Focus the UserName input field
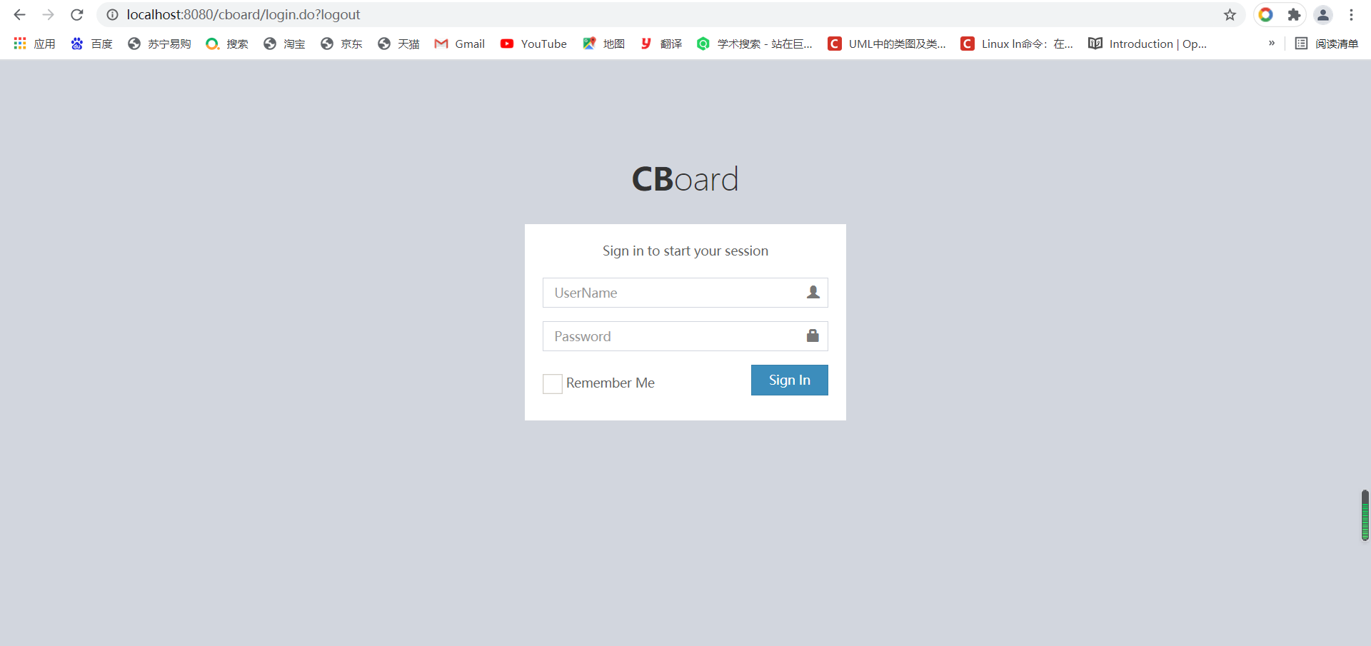Viewport: 1371px width, 646px height. click(x=685, y=293)
